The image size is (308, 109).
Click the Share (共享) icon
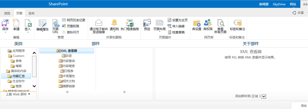pyautogui.click(x=294, y=13)
